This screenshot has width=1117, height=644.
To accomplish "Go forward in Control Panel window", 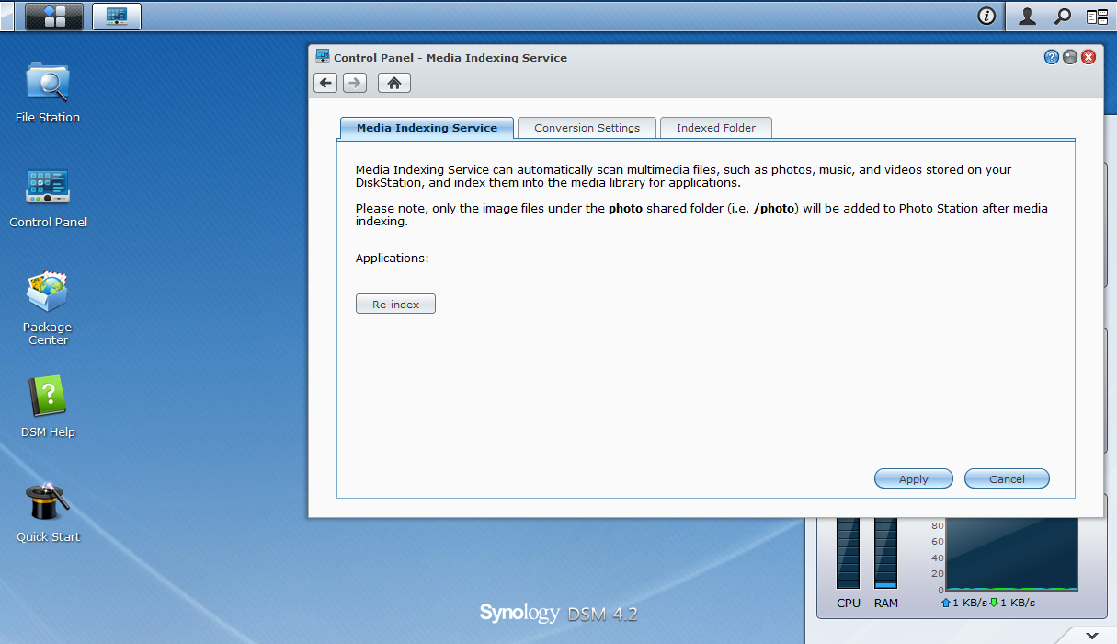I will [355, 83].
